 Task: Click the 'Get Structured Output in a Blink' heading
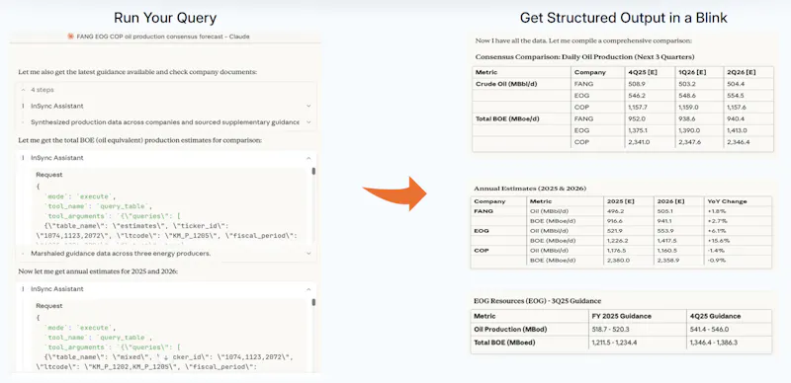tap(624, 18)
